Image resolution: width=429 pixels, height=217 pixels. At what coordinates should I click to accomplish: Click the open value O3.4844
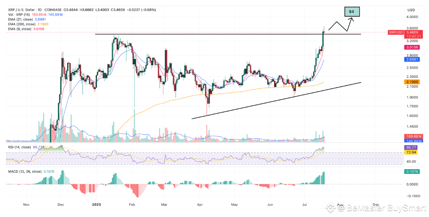point(71,10)
